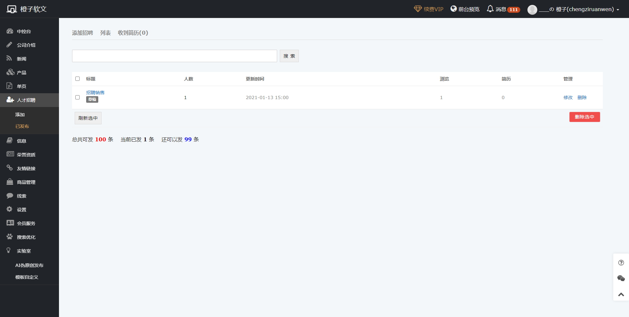The height and width of the screenshot is (317, 629).
Task: Click the 橙子软文 logo icon
Action: click(x=12, y=9)
